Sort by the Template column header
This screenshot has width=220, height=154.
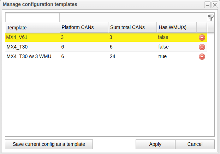tap(32, 28)
